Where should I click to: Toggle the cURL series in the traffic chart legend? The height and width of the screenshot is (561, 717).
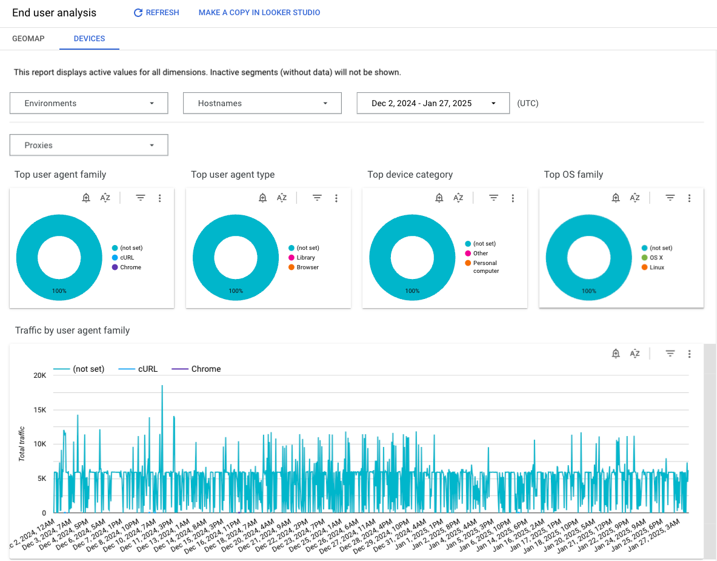pos(148,369)
